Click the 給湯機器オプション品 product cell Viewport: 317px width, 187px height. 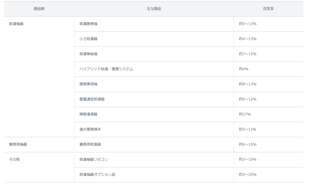[x=97, y=174]
